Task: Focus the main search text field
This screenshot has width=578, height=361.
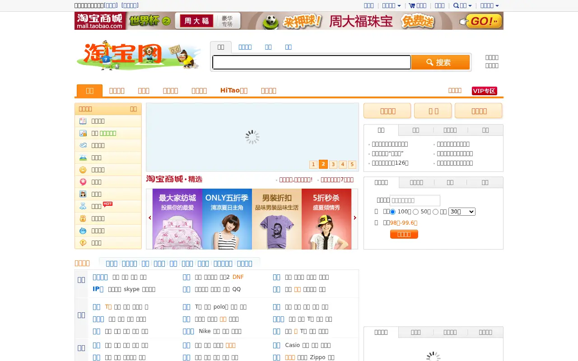Action: [312, 62]
